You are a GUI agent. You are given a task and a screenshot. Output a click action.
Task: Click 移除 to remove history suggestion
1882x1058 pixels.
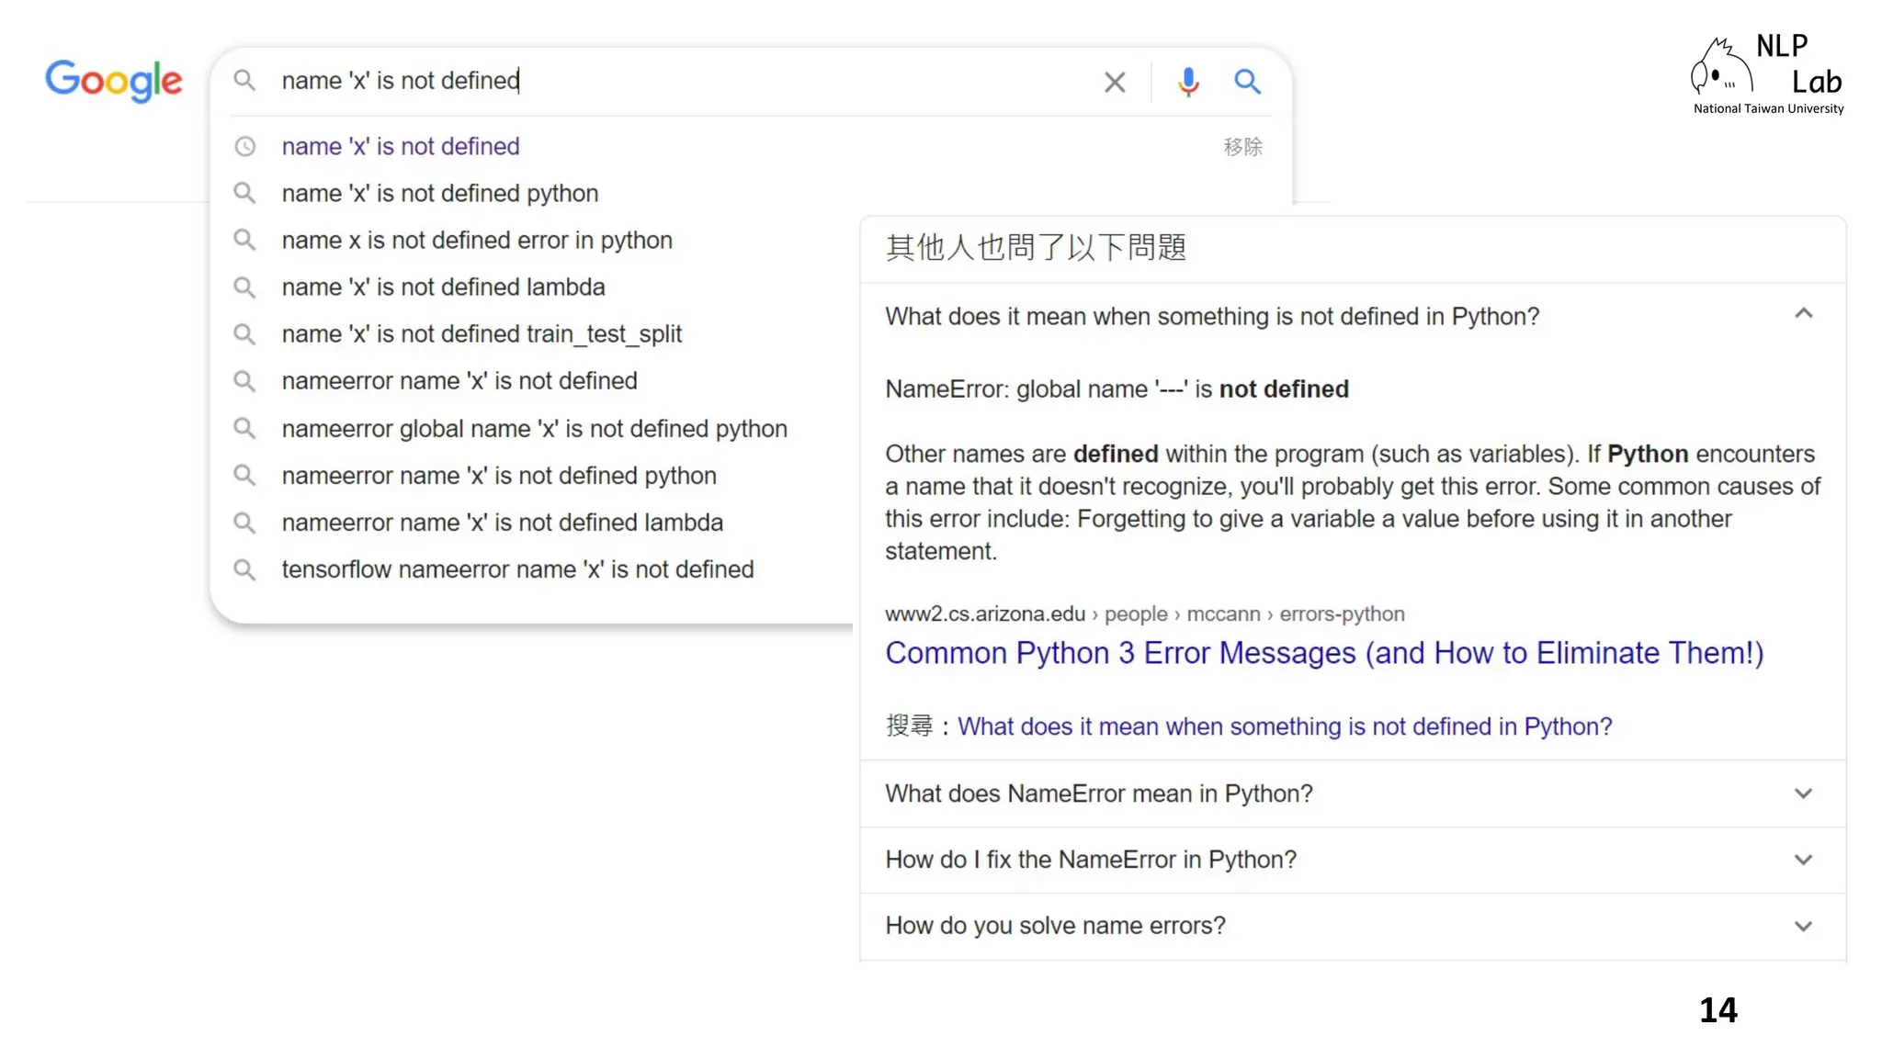pos(1242,147)
